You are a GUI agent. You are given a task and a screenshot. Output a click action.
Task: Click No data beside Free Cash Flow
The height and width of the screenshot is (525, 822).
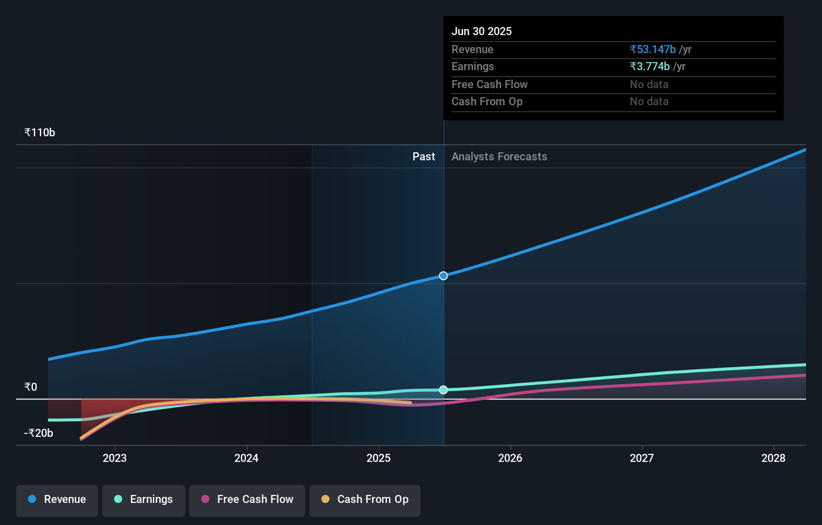pos(649,84)
